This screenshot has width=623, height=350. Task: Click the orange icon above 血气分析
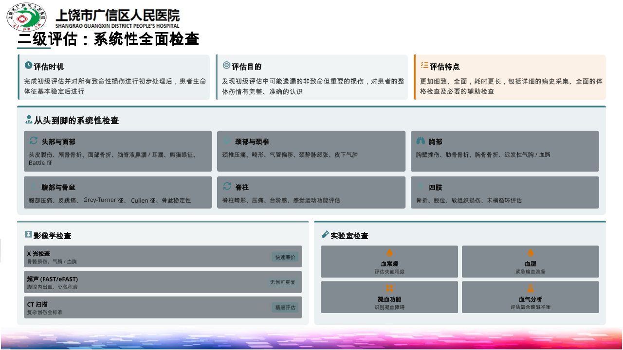[x=531, y=288]
